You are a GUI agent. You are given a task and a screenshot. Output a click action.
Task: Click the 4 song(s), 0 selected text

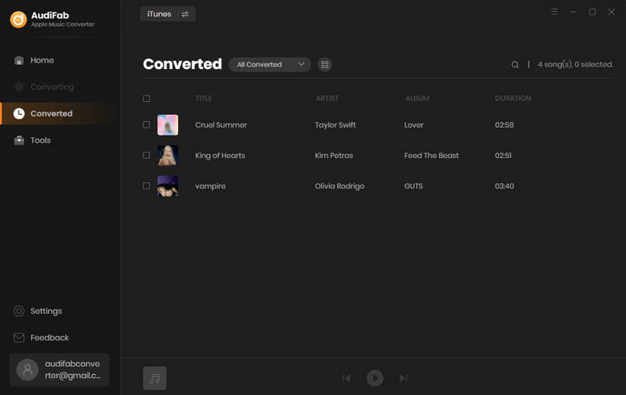coord(575,64)
